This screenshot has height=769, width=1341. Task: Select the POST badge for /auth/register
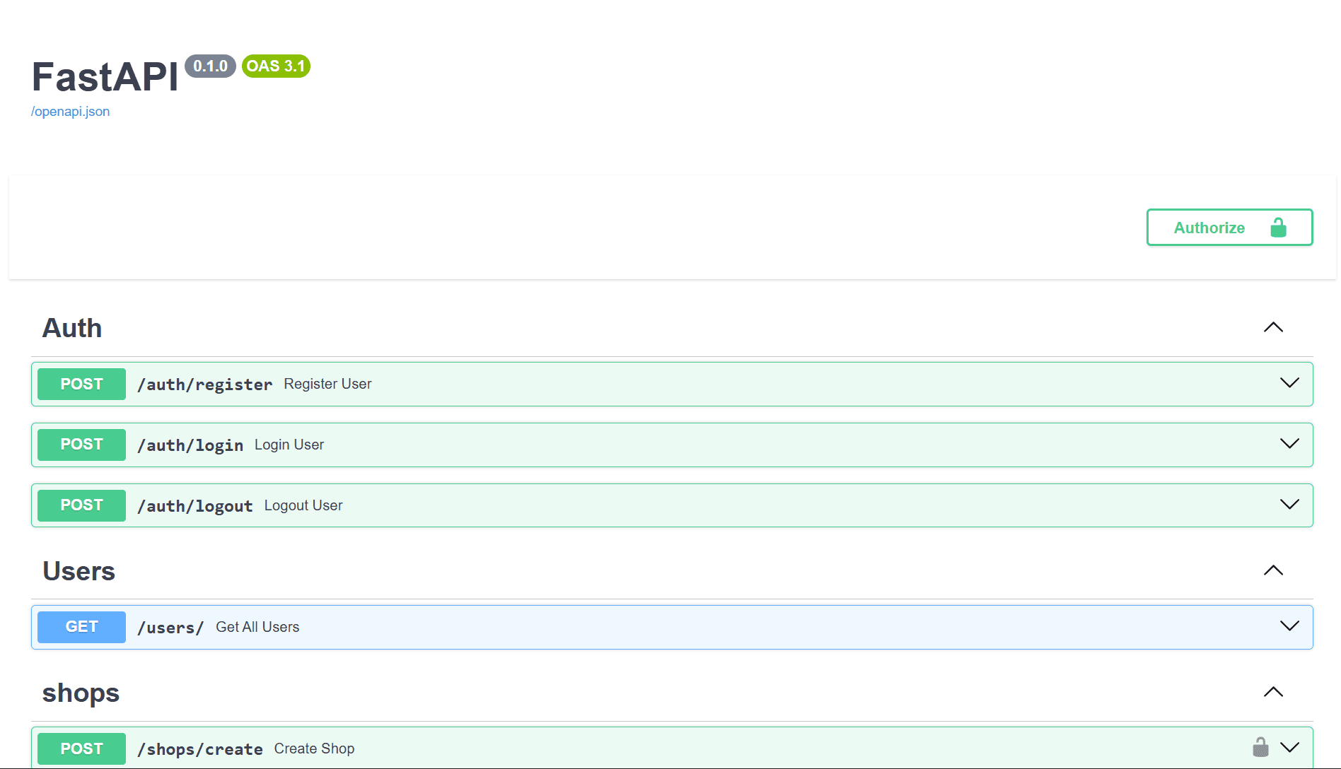(81, 384)
